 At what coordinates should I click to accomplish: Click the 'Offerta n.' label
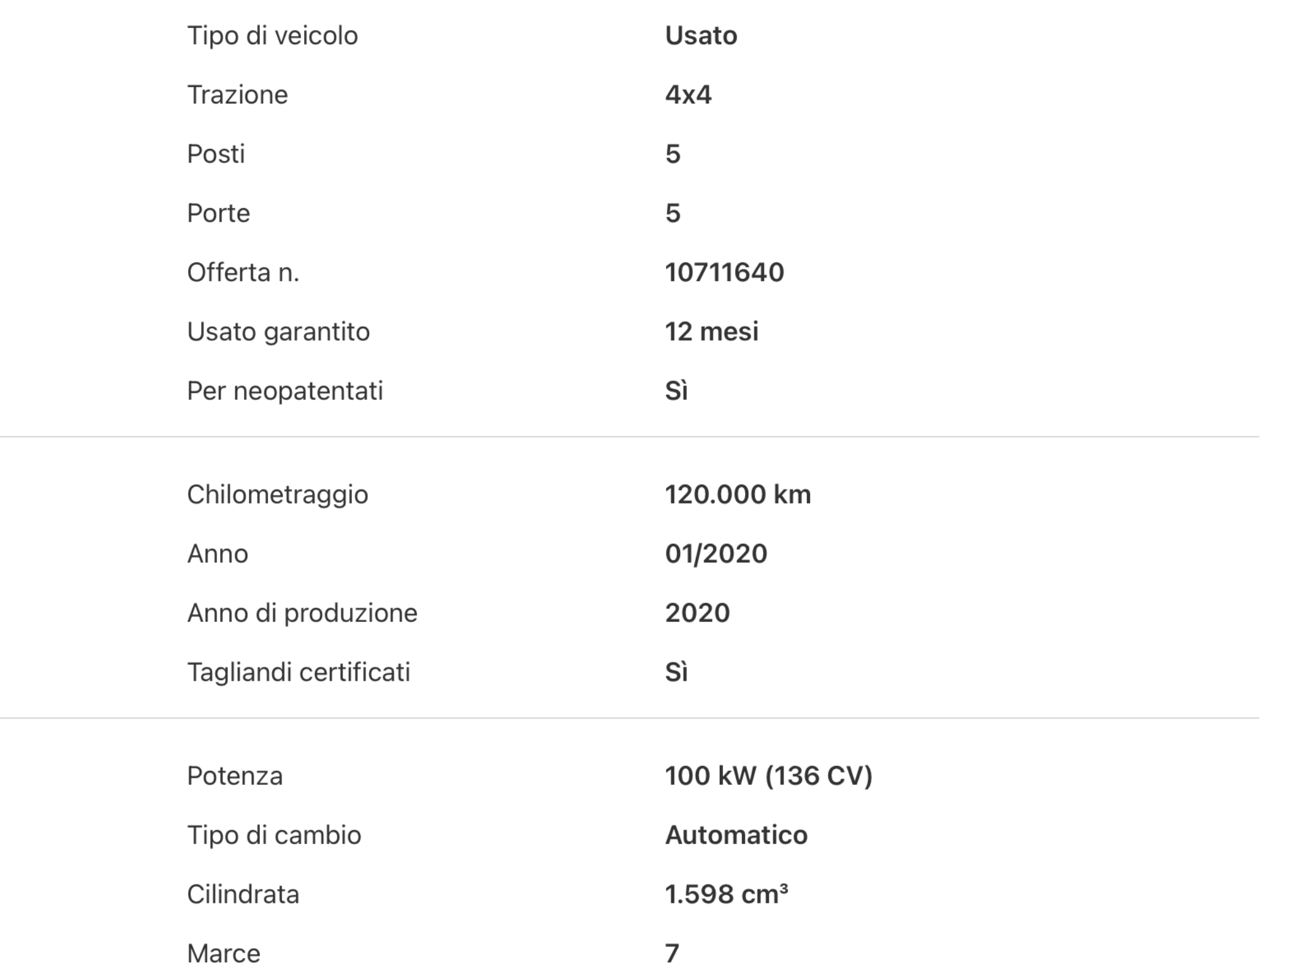tap(243, 273)
